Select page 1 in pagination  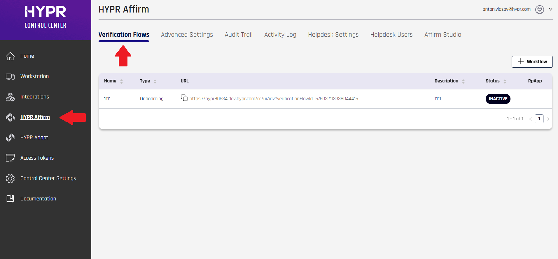pyautogui.click(x=539, y=119)
